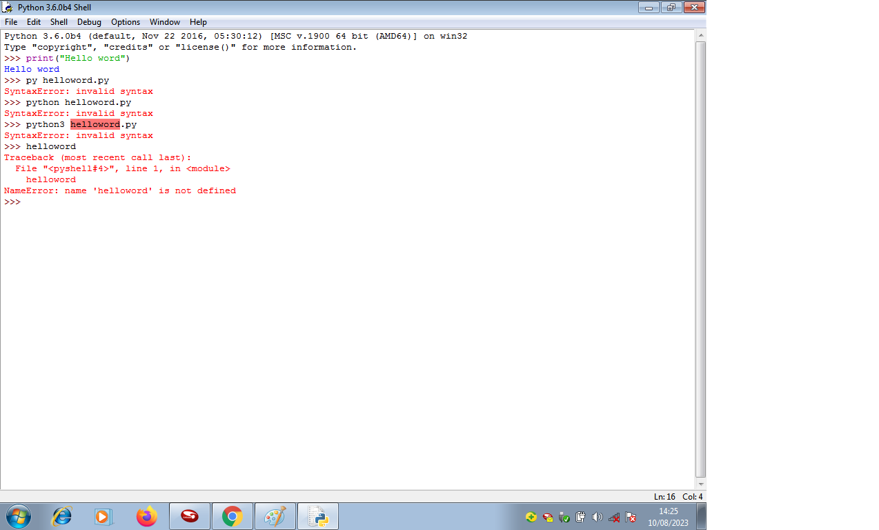Open the volume control in the system tray

click(597, 517)
